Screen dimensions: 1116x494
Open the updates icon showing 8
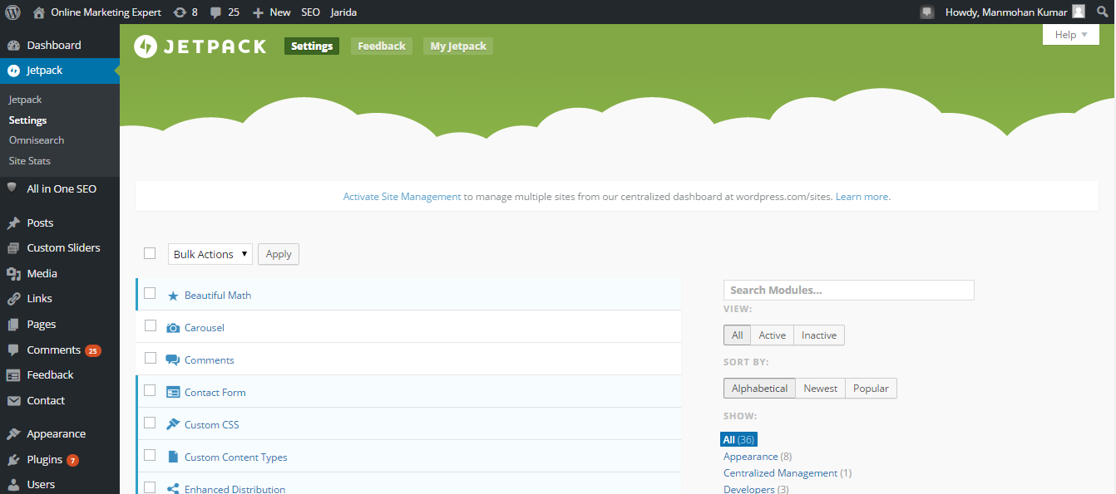click(x=180, y=12)
